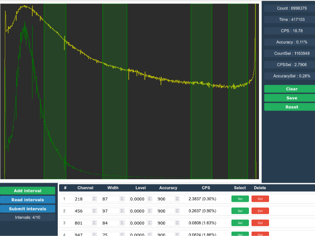315x236 pixels.
Task: Click Channel stepper for interval 1
Action: [x=94, y=199]
